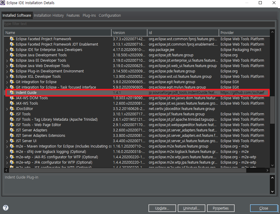
Task: Click the Eclipse Java EE Developer Tools icon
Action: coord(12,60)
